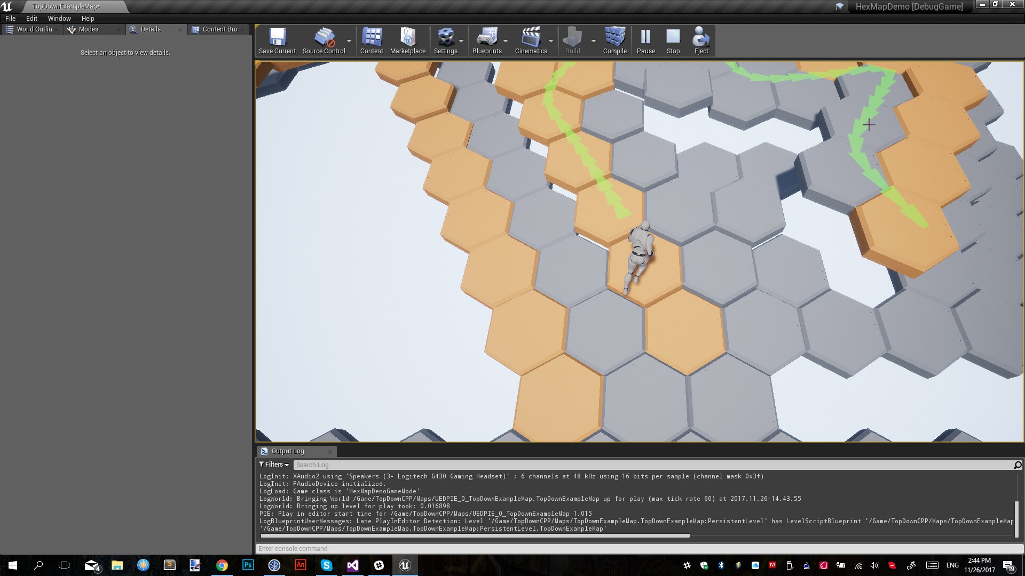
Task: Open the Window menu
Action: pos(59,18)
